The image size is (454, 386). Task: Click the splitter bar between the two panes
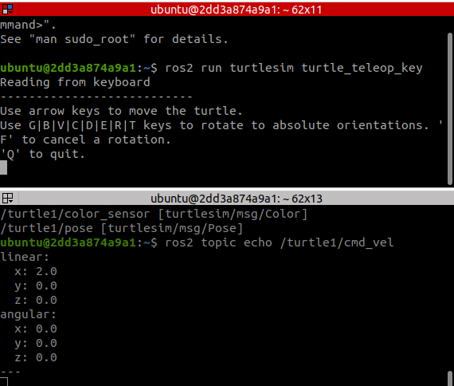(227, 189)
